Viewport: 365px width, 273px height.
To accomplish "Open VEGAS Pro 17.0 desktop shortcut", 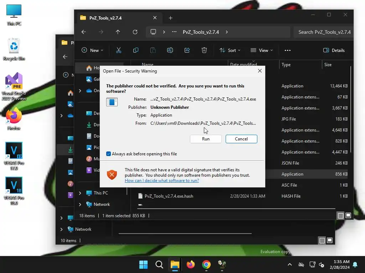I will coord(14,156).
